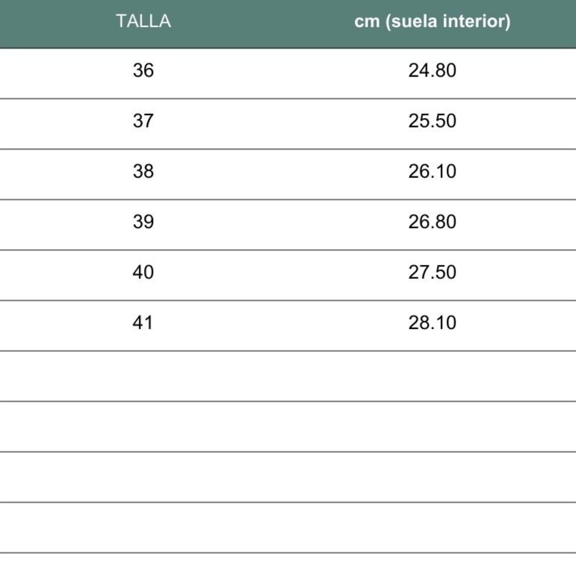Pick the size 39 cell
Screen dimensions: 576x576
[143, 222]
